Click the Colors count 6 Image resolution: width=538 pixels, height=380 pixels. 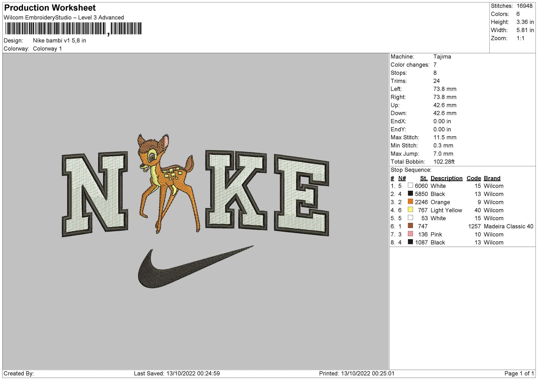pos(518,14)
